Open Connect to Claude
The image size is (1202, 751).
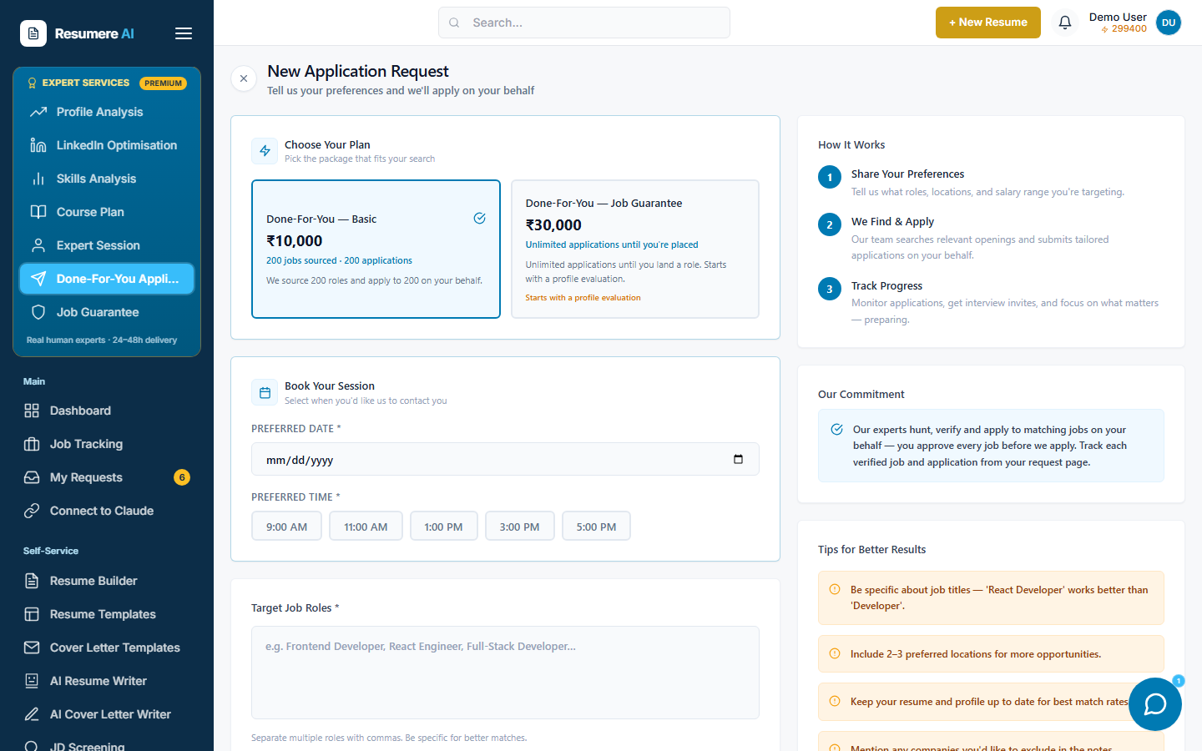[107, 511]
